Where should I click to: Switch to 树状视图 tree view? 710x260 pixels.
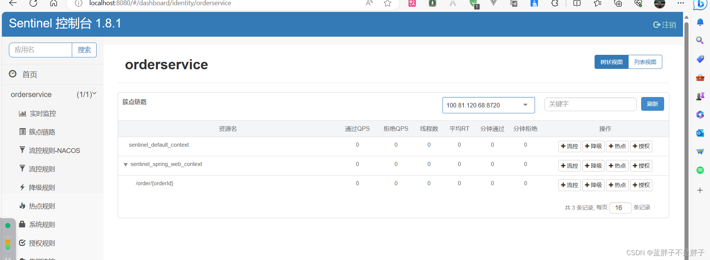coord(612,62)
